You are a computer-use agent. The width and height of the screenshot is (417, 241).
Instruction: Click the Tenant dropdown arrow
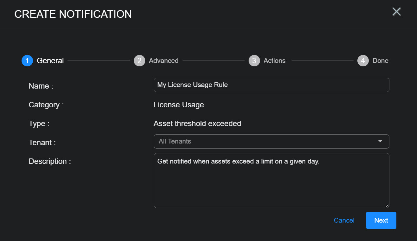point(380,141)
